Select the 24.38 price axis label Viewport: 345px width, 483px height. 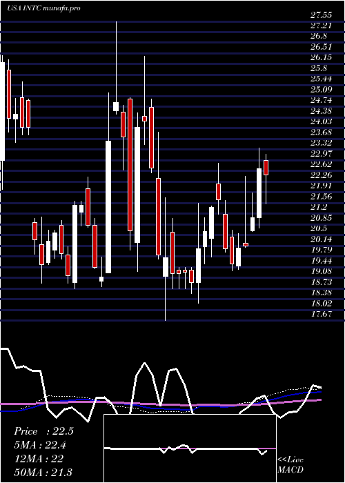pos(321,111)
